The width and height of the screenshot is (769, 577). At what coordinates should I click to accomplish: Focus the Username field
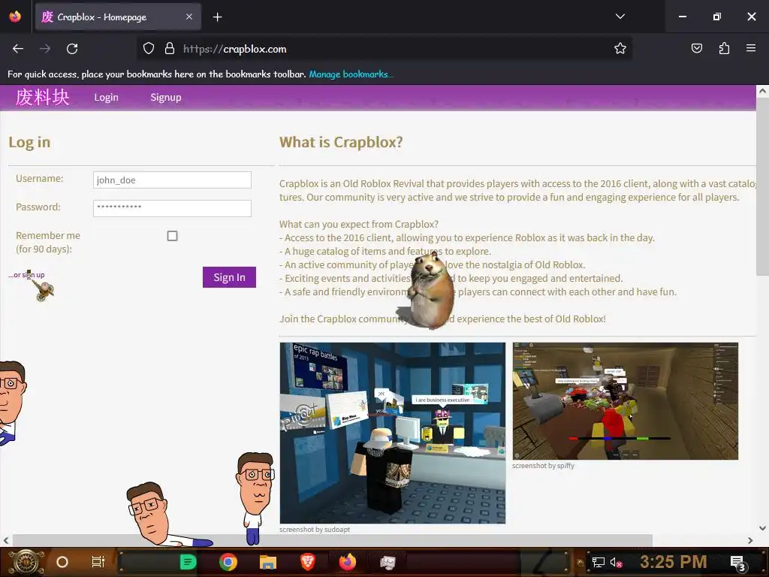click(172, 180)
